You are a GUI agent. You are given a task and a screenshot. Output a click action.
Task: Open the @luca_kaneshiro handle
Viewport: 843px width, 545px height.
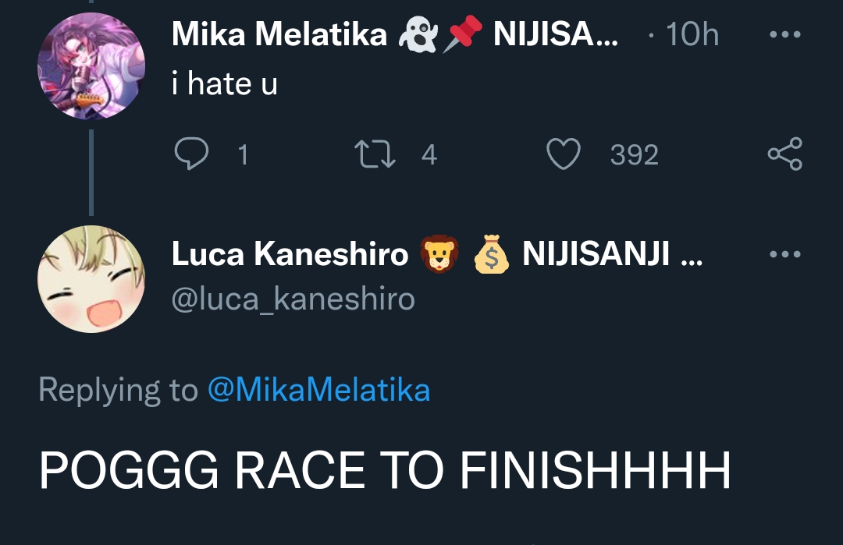click(x=293, y=299)
